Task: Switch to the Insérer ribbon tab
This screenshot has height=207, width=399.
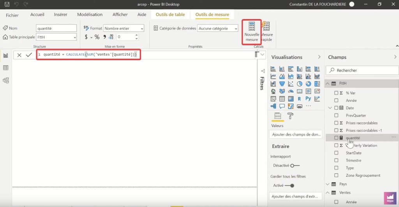Action: (60, 14)
